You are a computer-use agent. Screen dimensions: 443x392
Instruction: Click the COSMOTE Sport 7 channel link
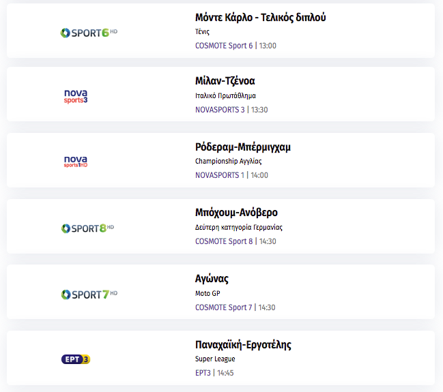coord(223,307)
